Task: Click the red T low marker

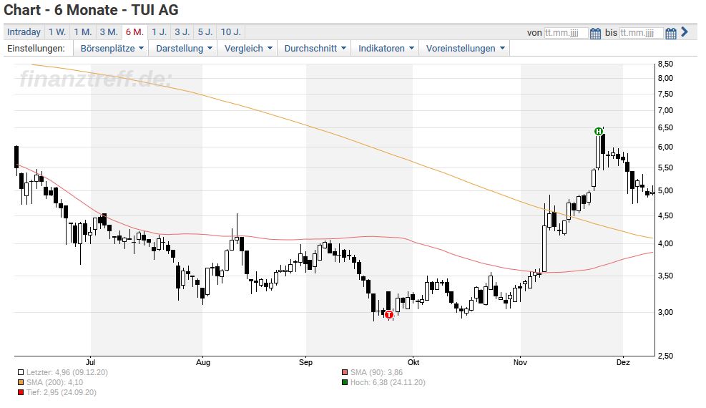Action: point(389,315)
